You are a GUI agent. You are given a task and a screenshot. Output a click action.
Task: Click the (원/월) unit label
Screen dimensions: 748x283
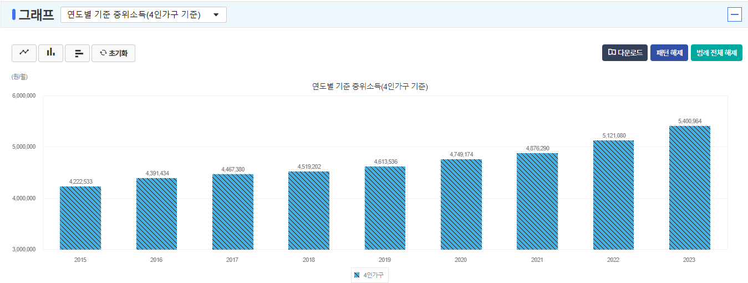click(x=19, y=77)
